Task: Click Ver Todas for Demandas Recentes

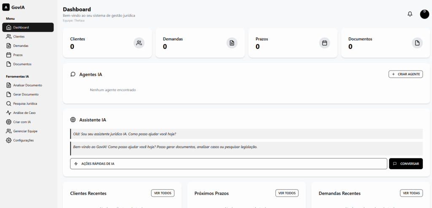Action: (411, 193)
